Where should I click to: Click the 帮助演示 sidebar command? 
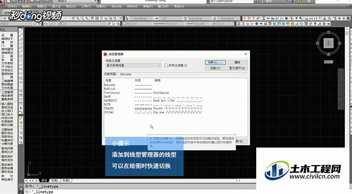click(x=7, y=180)
